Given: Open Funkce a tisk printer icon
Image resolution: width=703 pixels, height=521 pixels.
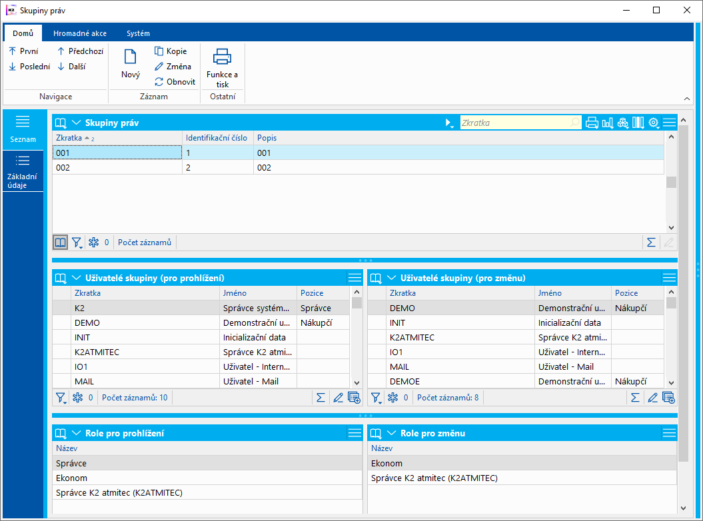Looking at the screenshot, I should 222,57.
